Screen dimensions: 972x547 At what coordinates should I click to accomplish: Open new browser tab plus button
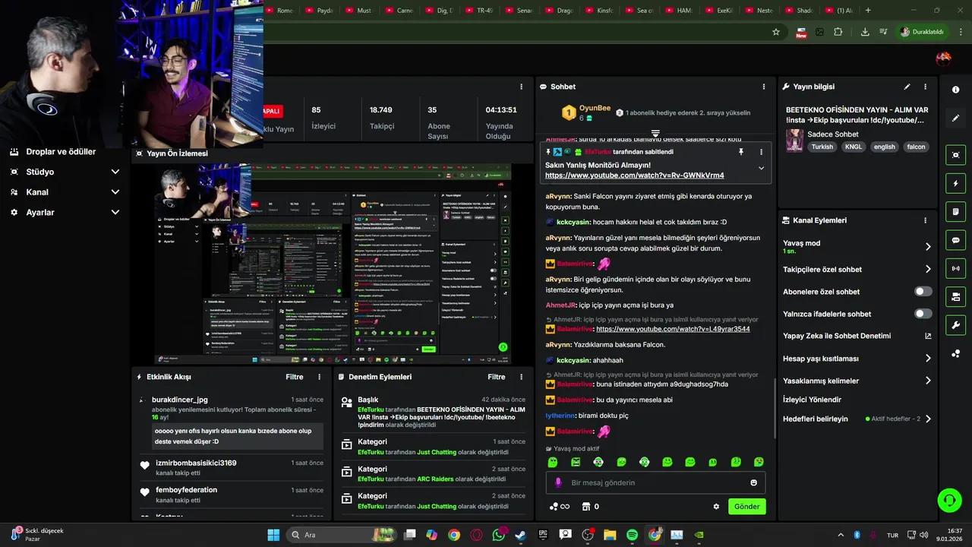tap(868, 11)
